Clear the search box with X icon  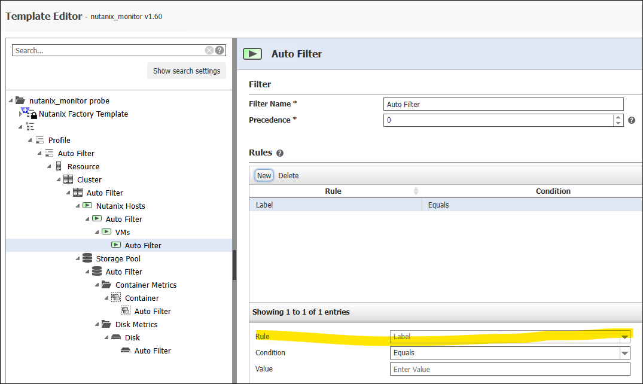(209, 50)
